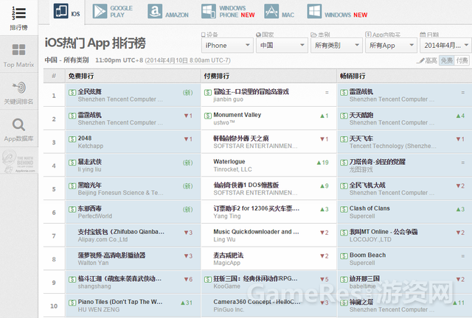472x318 pixels.
Task: Open 黑暗光年 app entry
Action: pyautogui.click(x=90, y=185)
